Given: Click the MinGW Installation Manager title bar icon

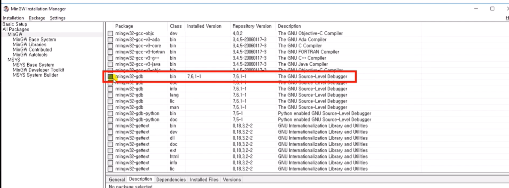Looking at the screenshot, I should pos(6,9).
